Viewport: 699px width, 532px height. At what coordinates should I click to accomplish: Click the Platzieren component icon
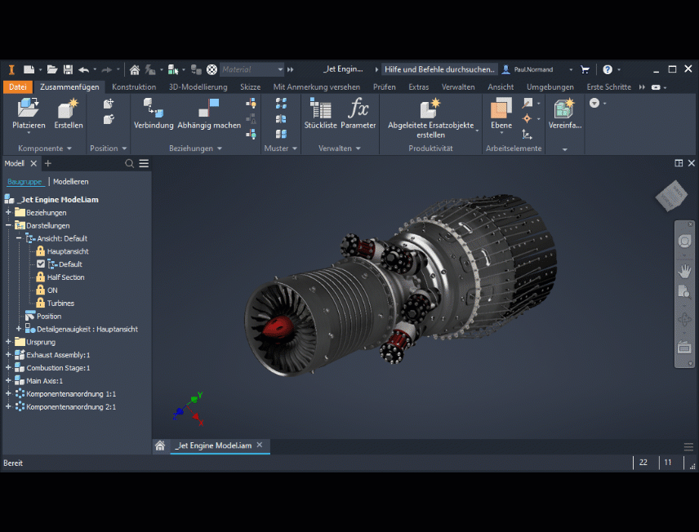29,109
